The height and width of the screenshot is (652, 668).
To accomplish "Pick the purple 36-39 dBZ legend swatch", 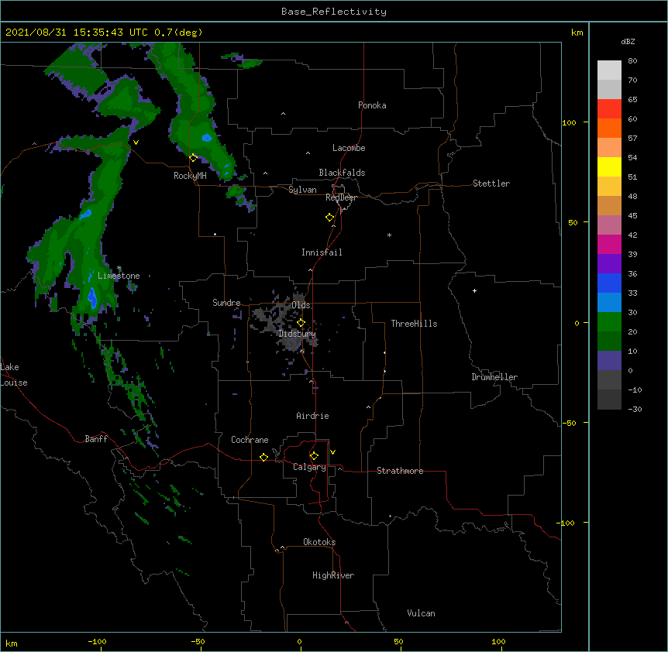I will [609, 264].
